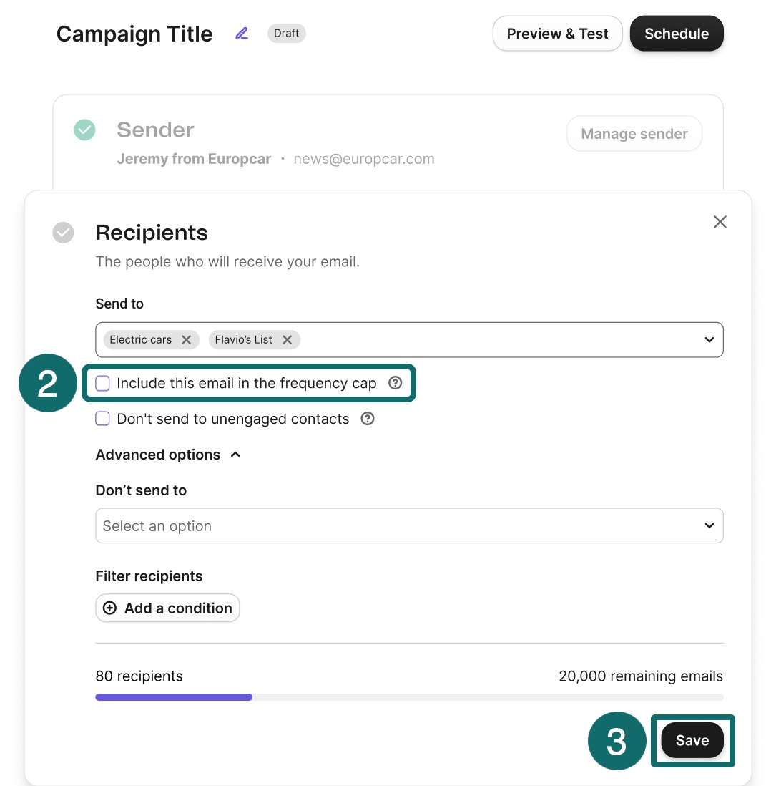Screen dimensions: 771x786
Task: Save the recipients settings
Action: point(692,740)
